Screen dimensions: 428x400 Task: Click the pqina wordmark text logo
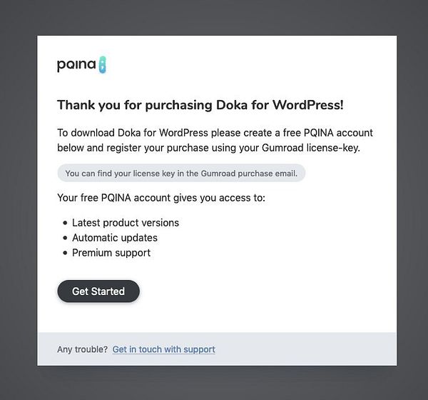click(76, 65)
